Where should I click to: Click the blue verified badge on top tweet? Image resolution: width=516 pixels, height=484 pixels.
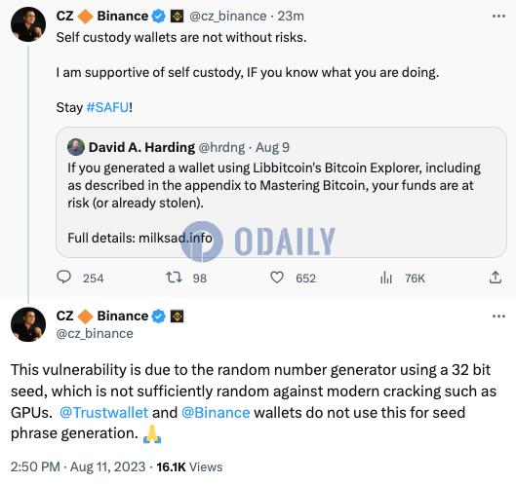coord(159,17)
